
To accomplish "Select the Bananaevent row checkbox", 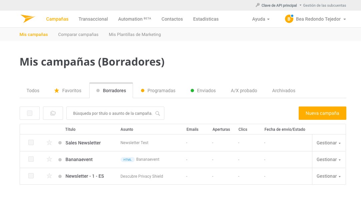I will pyautogui.click(x=31, y=159).
